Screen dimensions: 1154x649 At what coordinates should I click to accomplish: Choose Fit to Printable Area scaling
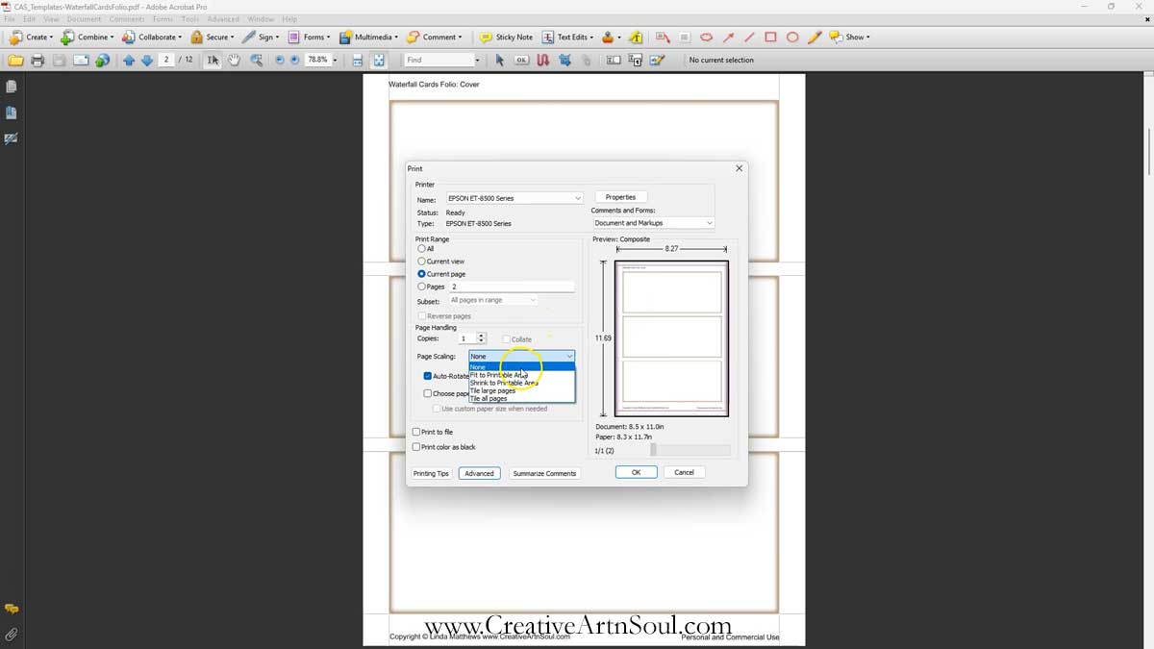(521, 375)
